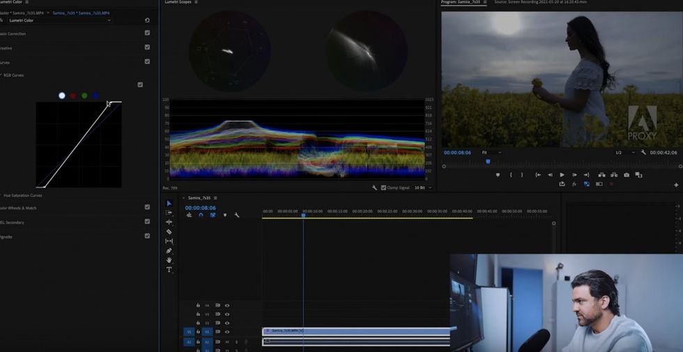Step forward one frame

(574, 175)
